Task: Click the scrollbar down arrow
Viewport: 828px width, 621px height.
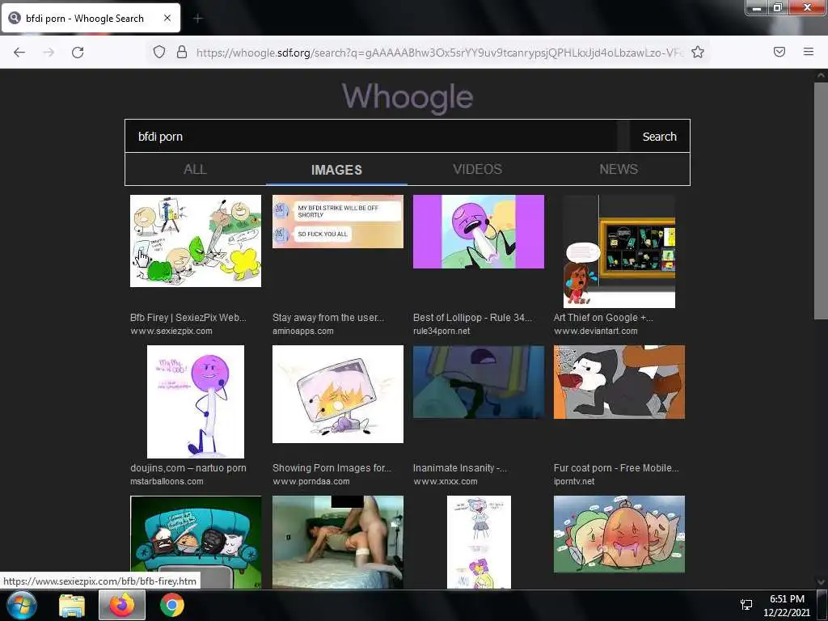Action: 821,582
